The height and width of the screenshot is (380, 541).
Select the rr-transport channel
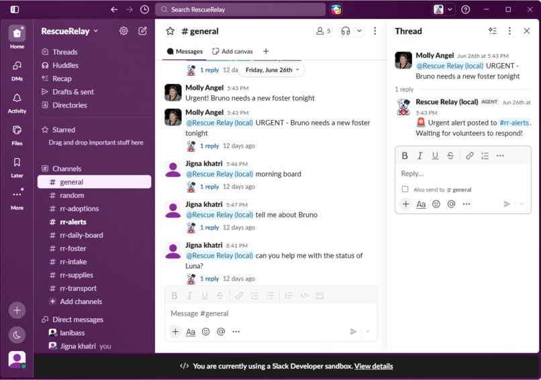pyautogui.click(x=94, y=288)
